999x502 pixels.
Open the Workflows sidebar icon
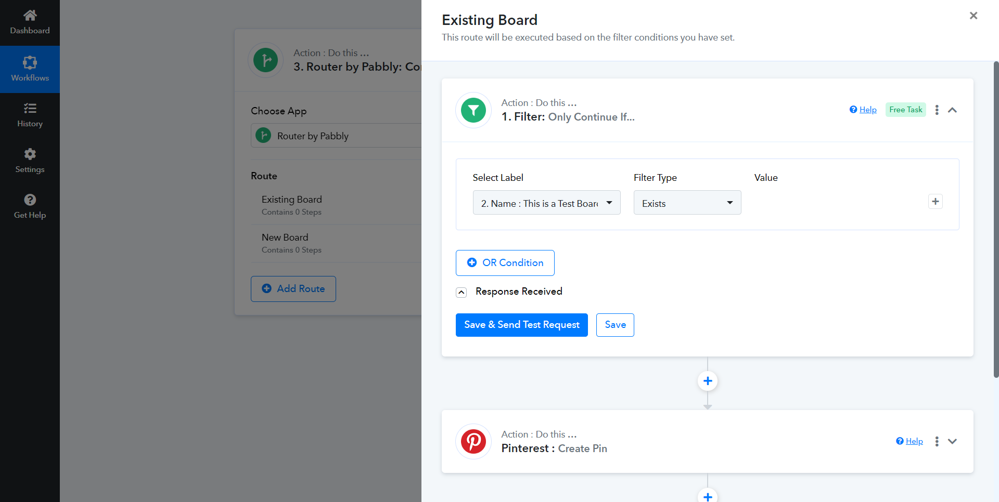(30, 63)
